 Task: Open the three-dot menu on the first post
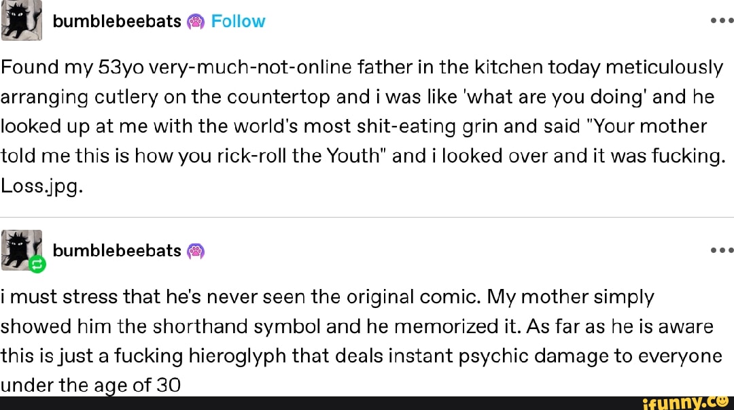pos(720,20)
